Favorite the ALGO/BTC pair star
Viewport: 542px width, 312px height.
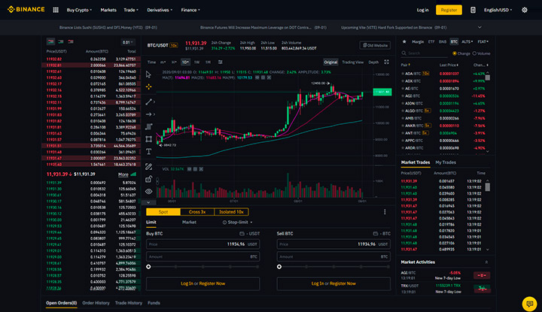(x=402, y=111)
